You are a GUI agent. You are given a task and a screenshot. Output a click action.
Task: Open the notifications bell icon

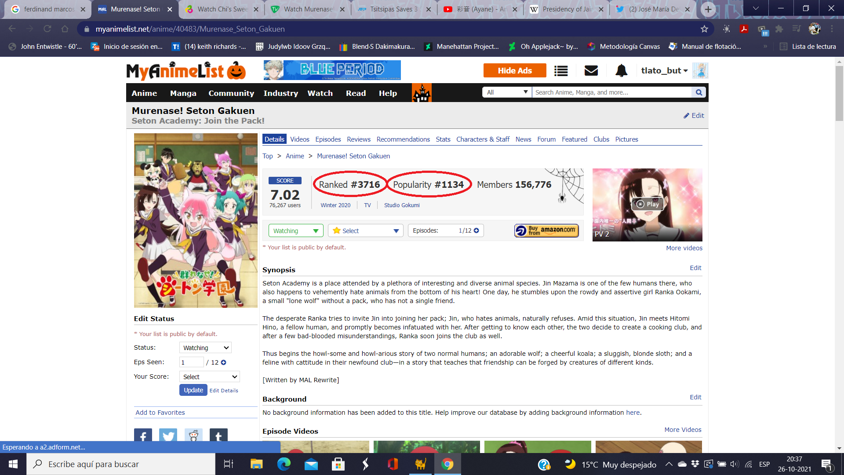click(x=621, y=70)
